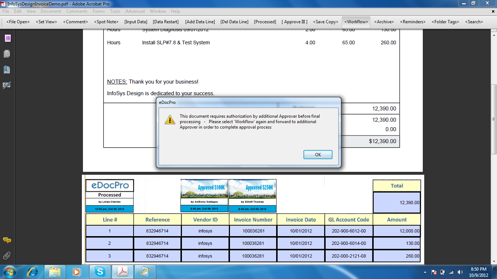Viewport: 497px width, 279px height.
Task: Click the [Data Restart] toolbar button
Action: [166, 22]
